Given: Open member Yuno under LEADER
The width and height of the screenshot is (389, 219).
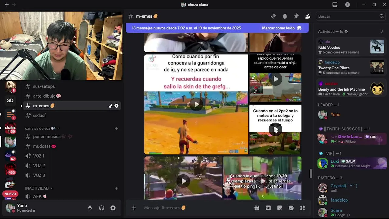Looking at the screenshot, I should tap(351, 115).
